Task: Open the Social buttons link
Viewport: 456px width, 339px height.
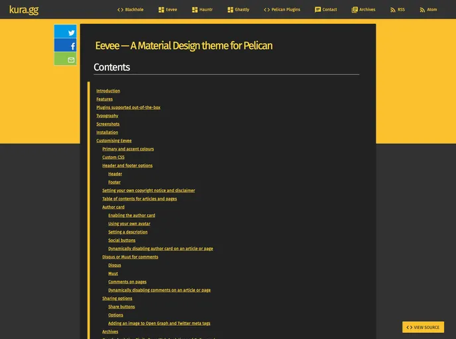Action: [x=122, y=240]
